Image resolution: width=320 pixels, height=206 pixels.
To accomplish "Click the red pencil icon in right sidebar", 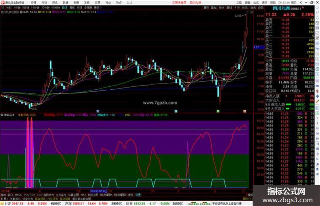I will click(x=317, y=101).
